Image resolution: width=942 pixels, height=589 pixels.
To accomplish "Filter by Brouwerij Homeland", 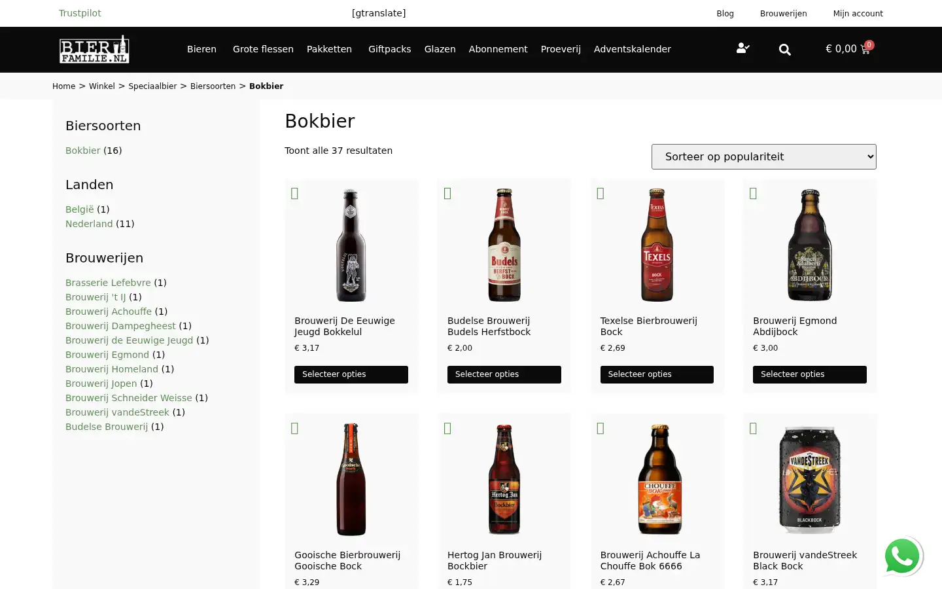I will click(112, 369).
